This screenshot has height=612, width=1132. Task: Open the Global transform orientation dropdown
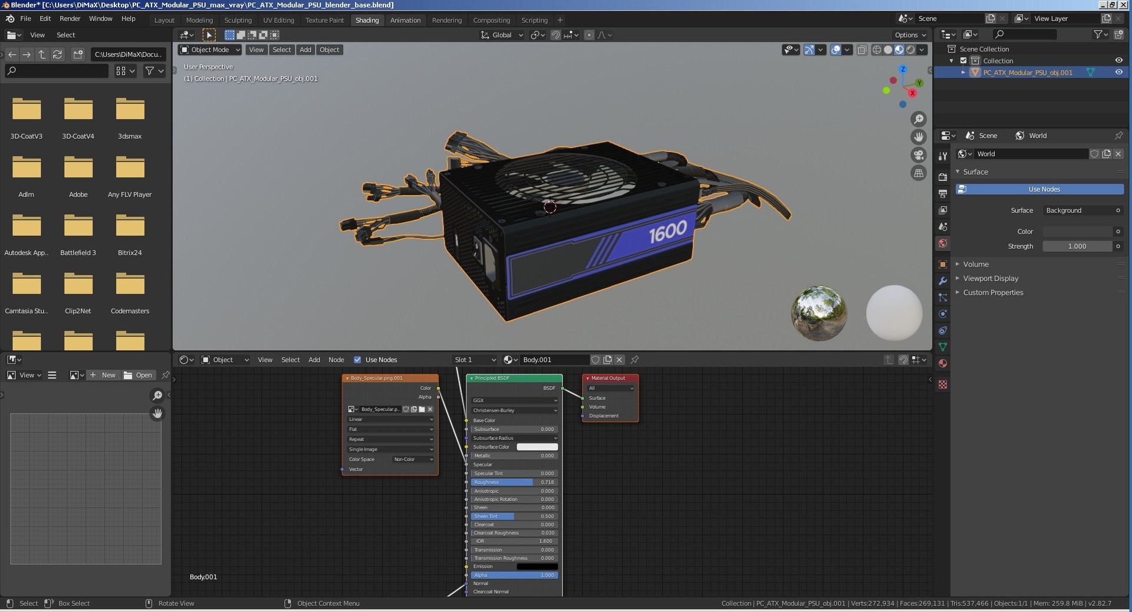502,35
